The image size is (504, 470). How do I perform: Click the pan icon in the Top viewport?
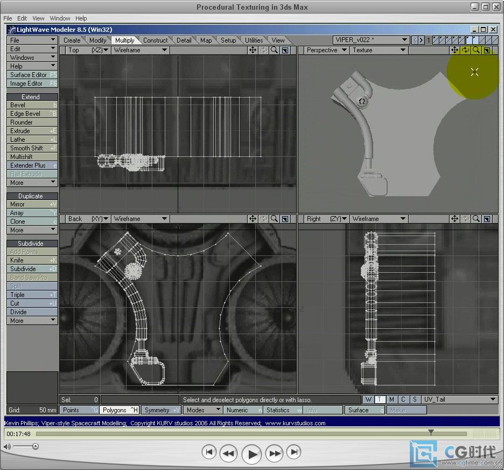tap(253, 50)
